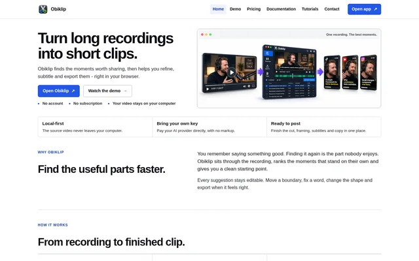
Task: Click the YouTube vertical clip thumbnail
Action: point(350,72)
